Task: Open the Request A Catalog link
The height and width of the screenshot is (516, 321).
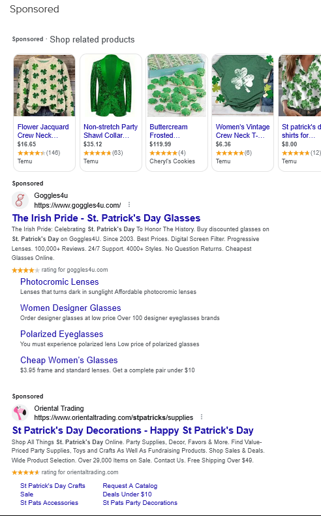Action: coord(130,486)
